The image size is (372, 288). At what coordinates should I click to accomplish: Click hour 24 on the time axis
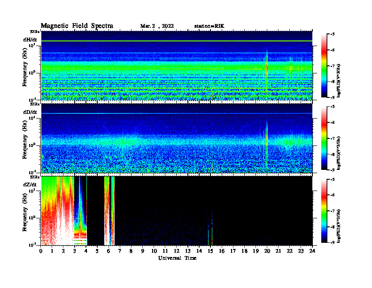click(312, 251)
